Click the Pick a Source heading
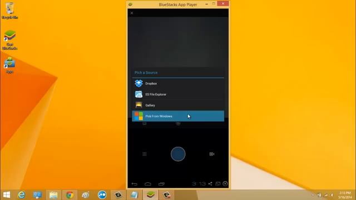This screenshot has height=200, width=356. (146, 73)
